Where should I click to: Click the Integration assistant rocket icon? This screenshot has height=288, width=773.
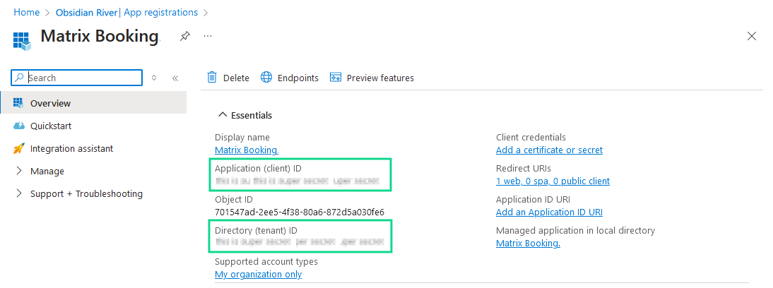click(x=18, y=148)
